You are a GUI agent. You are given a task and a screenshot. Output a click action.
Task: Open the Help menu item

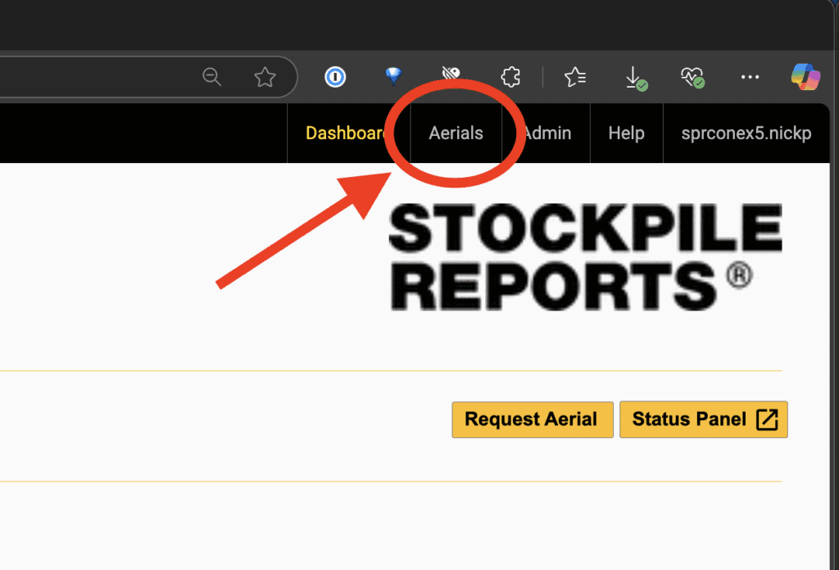(x=626, y=133)
